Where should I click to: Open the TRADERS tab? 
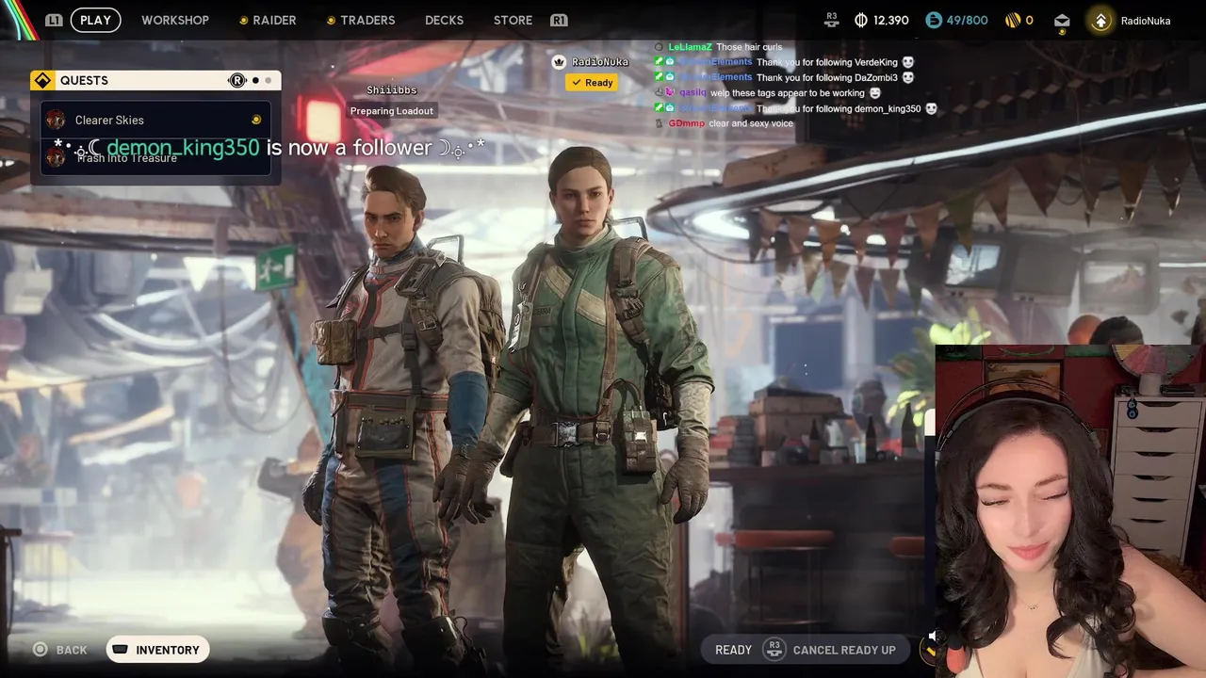(367, 20)
